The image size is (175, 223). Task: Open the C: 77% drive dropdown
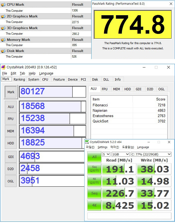(151, 154)
